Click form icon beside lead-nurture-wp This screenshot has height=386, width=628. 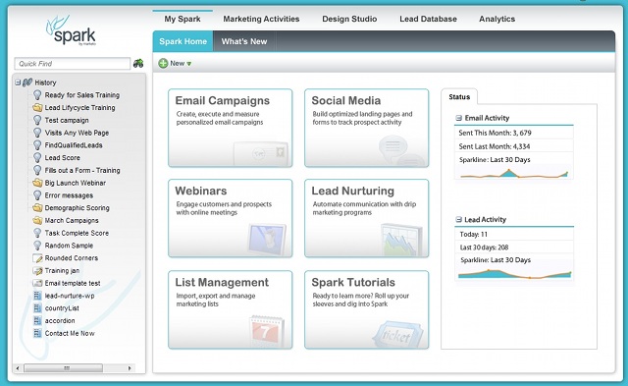coord(37,296)
